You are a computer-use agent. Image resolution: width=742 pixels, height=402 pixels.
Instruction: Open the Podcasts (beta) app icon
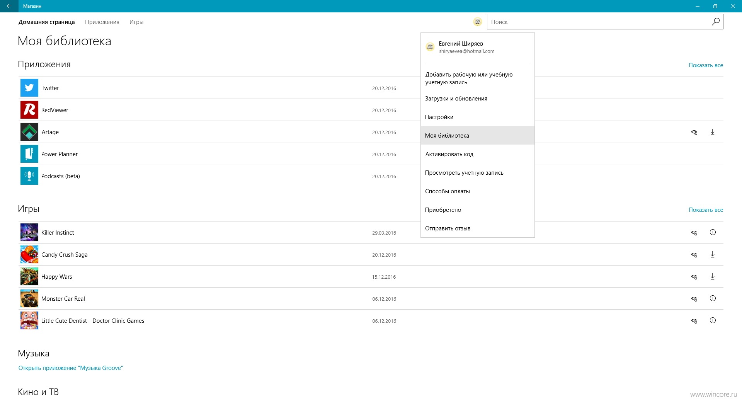click(29, 176)
